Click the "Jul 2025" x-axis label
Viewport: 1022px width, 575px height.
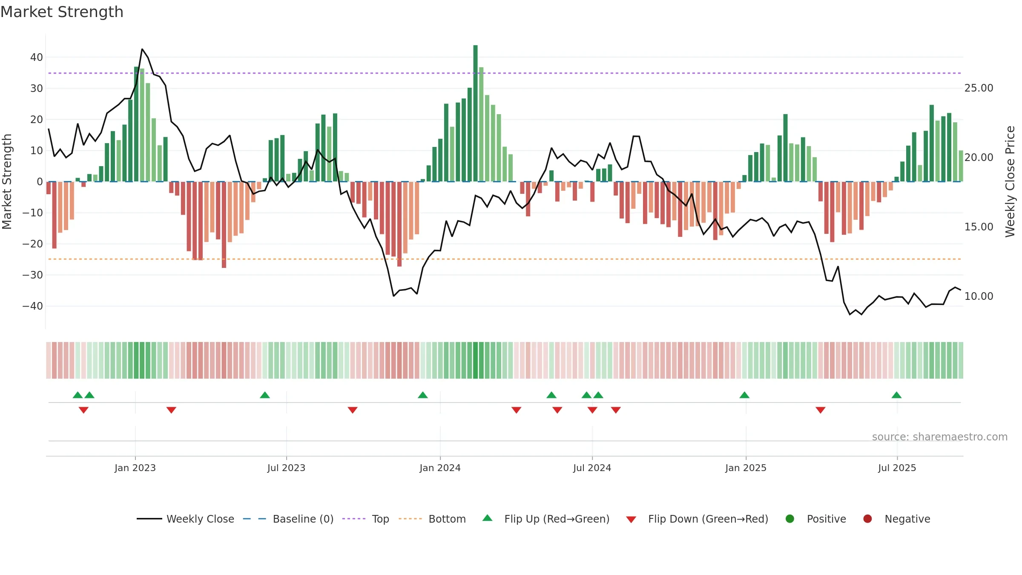point(897,468)
